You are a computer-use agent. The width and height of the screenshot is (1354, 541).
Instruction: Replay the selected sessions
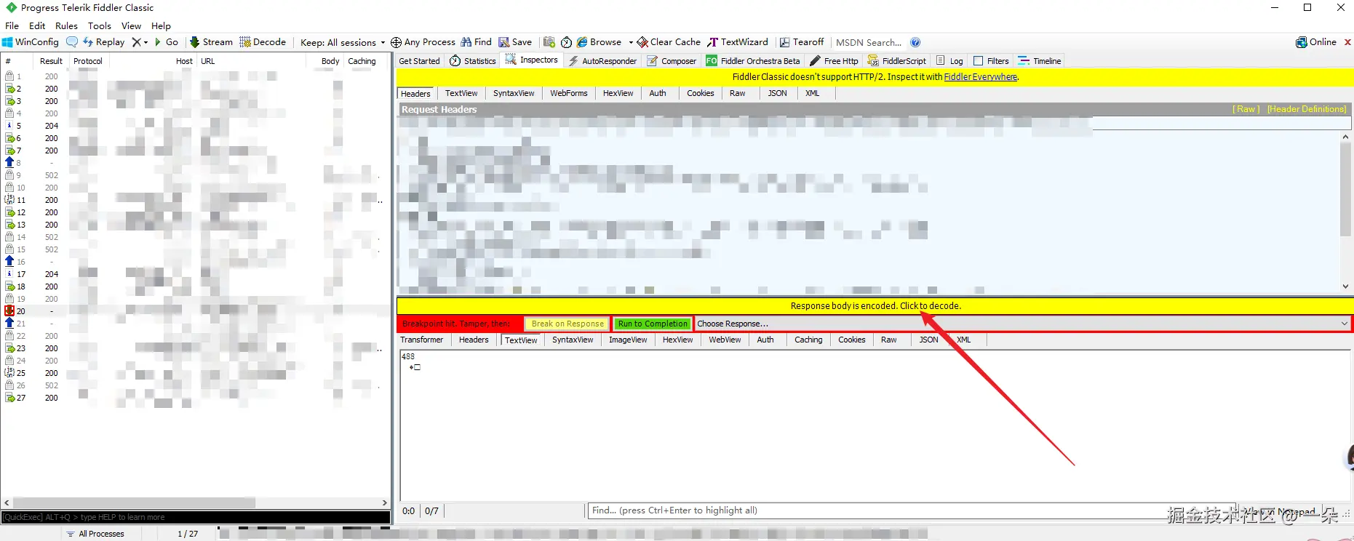coord(103,42)
